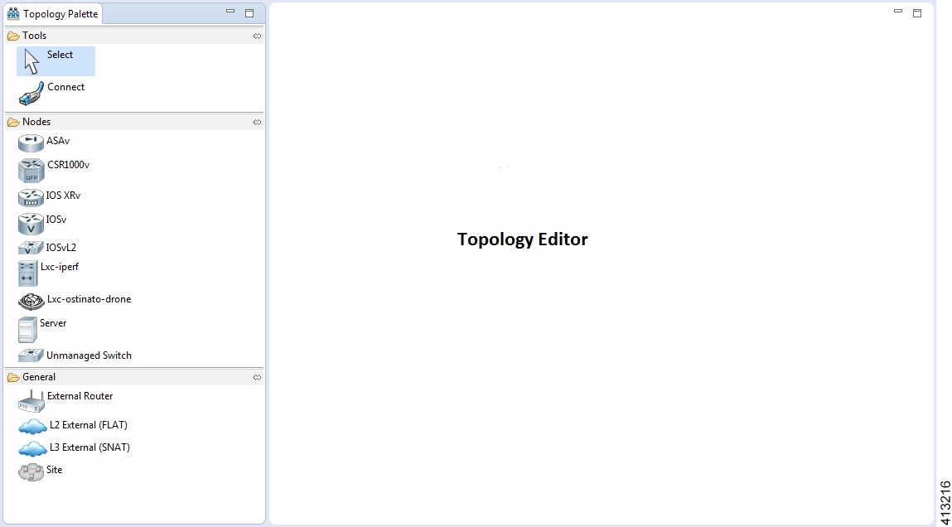The width and height of the screenshot is (952, 527).
Task: Pin the Tools drawer open
Action: pyautogui.click(x=257, y=36)
